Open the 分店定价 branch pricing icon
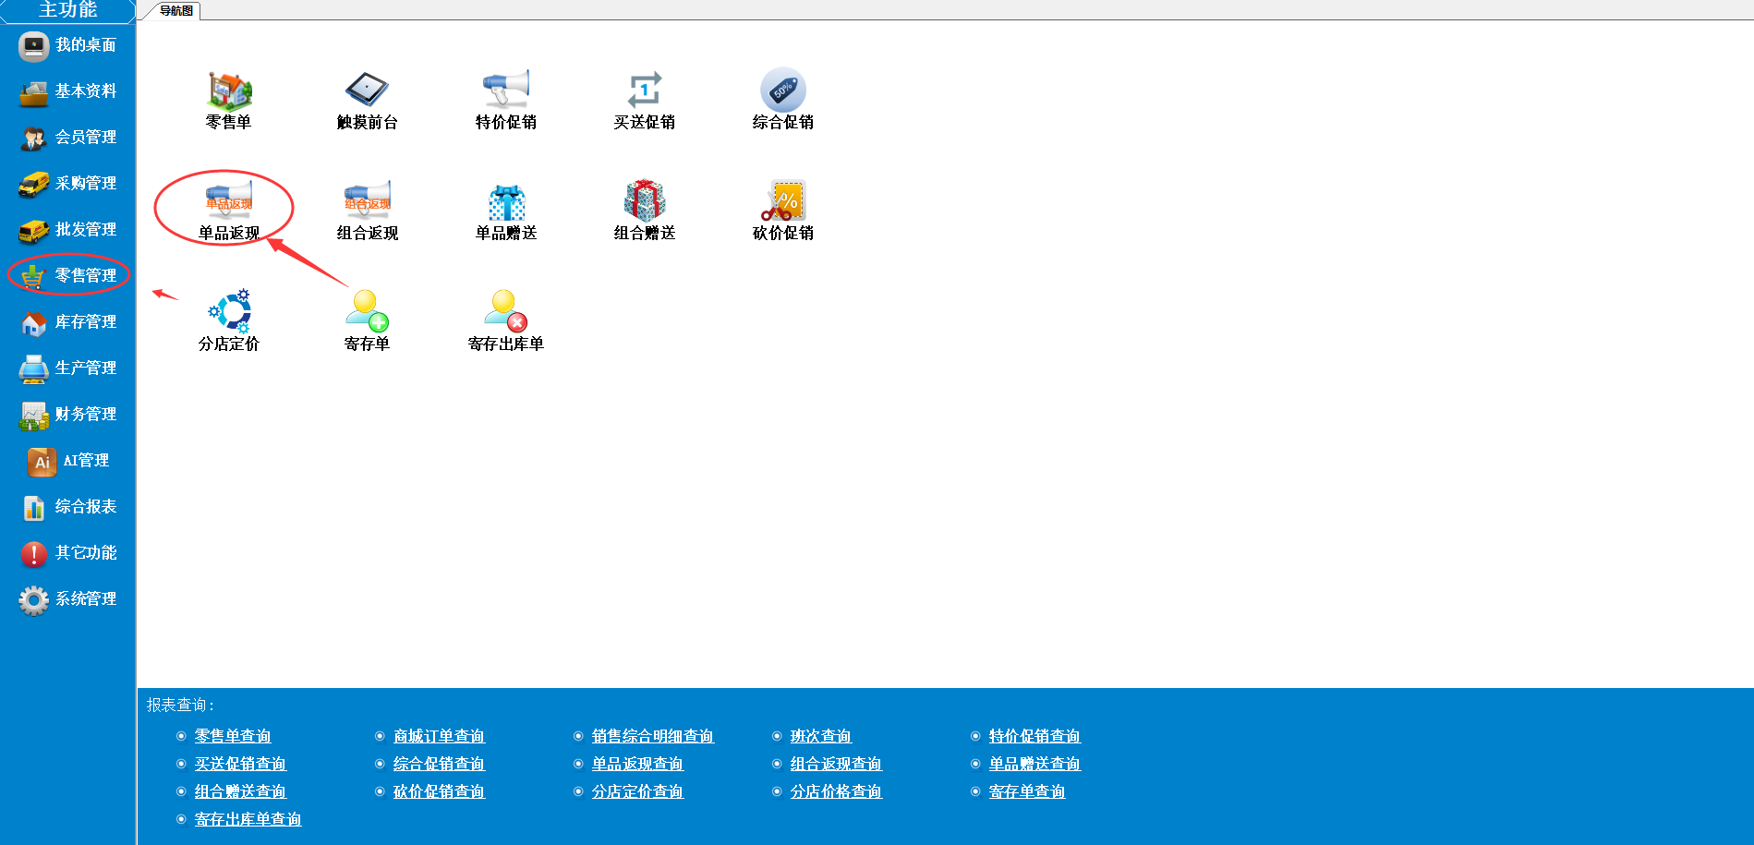The height and width of the screenshot is (845, 1754). (x=229, y=321)
